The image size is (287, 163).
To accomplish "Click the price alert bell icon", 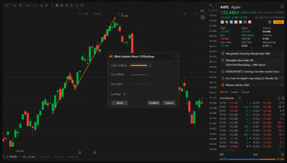I will [x=269, y=22].
